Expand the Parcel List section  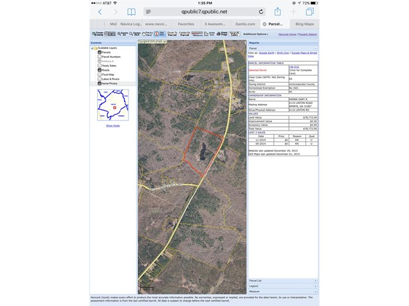(x=315, y=280)
